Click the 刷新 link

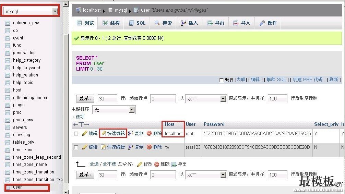(x=334, y=80)
